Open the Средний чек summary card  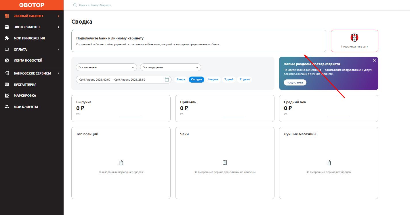click(329, 109)
